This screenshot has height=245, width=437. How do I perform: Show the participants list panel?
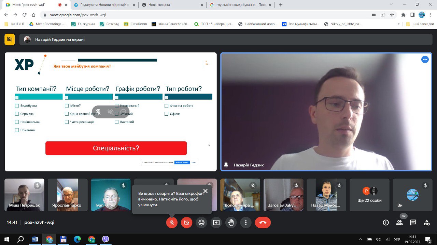[399, 223]
